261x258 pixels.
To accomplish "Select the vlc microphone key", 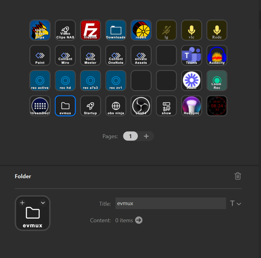I will pyautogui.click(x=191, y=30).
